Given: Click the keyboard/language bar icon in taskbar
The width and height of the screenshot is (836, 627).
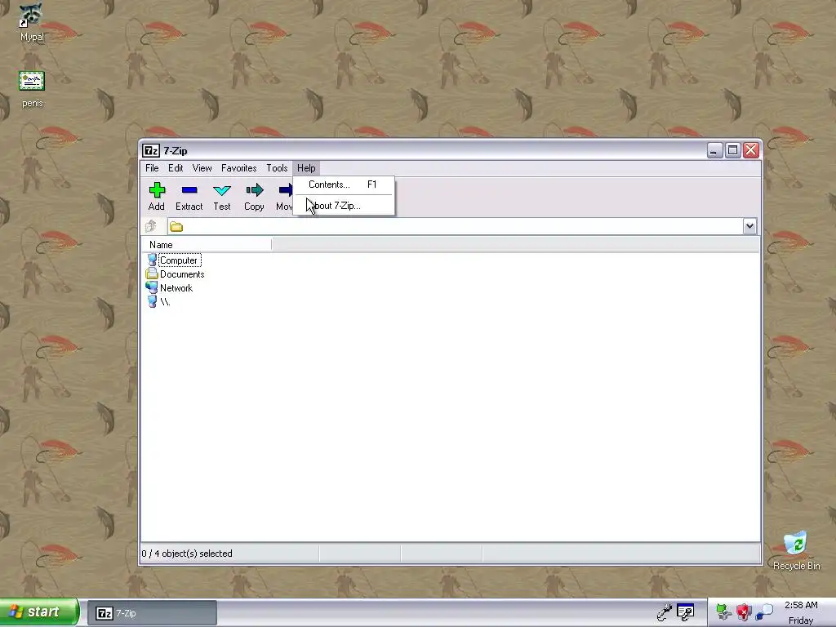Looking at the screenshot, I should 686,612.
